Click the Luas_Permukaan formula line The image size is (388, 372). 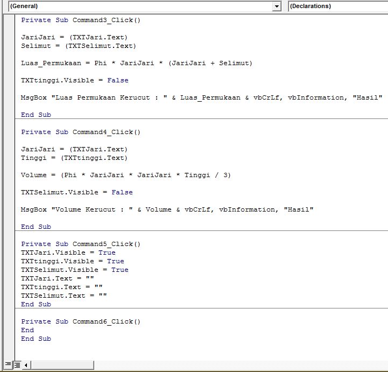137,63
